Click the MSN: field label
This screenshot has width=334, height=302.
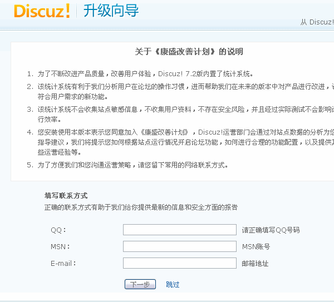(x=60, y=247)
